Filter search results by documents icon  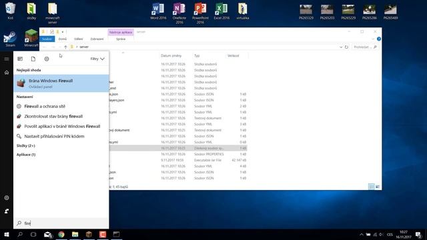33,59
